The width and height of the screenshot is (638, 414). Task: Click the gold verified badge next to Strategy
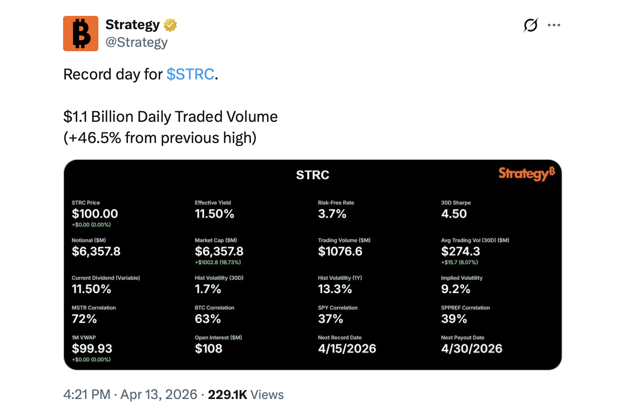170,25
